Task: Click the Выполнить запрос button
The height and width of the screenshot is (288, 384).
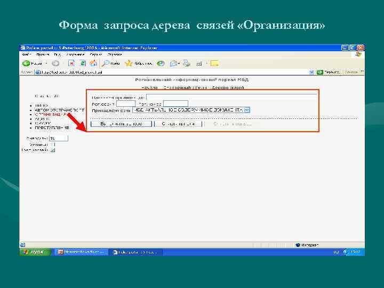Action: (x=121, y=124)
